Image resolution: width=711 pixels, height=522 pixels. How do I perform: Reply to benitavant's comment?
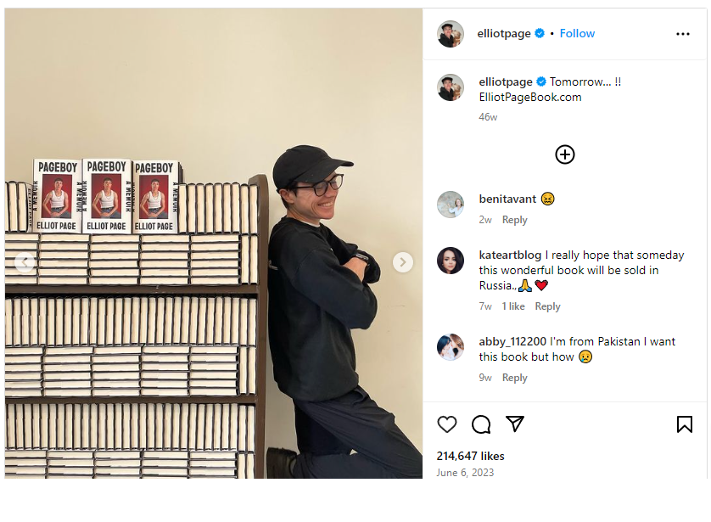[x=515, y=220]
